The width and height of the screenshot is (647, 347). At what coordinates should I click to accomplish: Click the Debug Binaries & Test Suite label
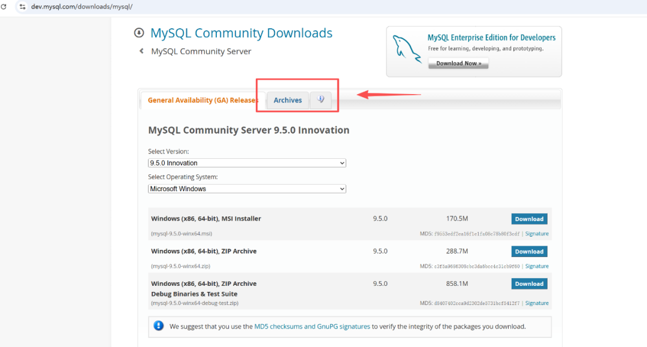tap(194, 294)
